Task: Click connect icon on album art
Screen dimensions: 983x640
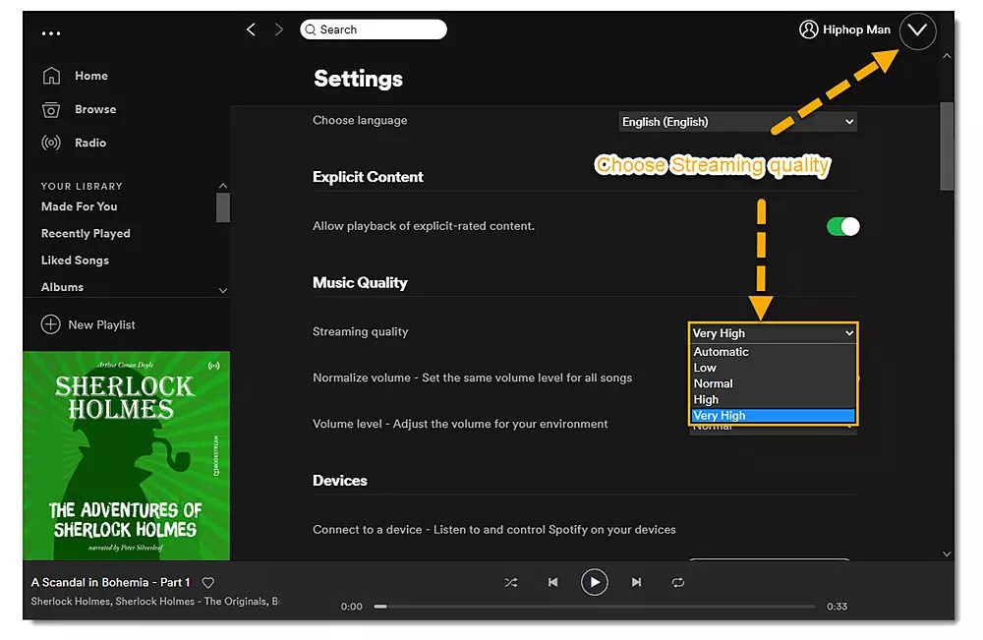Action: pyautogui.click(x=214, y=366)
